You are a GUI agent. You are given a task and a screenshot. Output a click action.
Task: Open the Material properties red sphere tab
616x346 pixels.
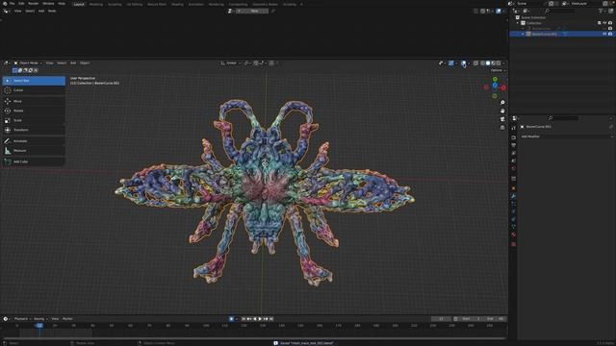click(x=513, y=235)
